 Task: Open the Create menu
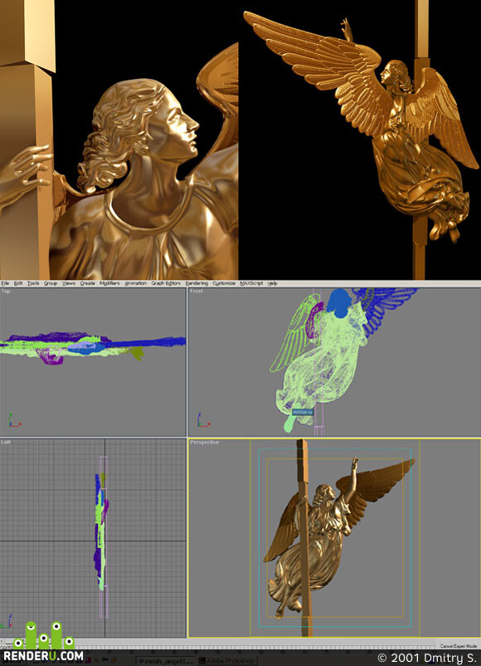pos(87,283)
